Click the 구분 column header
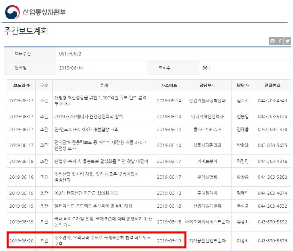The image size is (293, 251). 44,86
